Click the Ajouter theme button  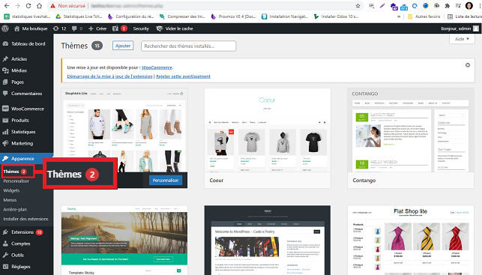click(x=123, y=46)
